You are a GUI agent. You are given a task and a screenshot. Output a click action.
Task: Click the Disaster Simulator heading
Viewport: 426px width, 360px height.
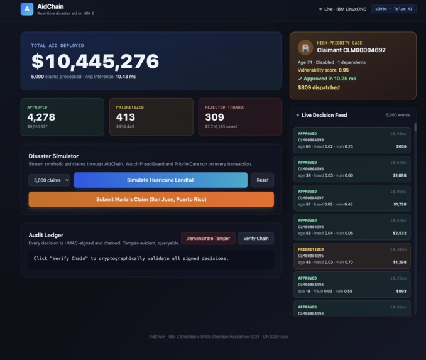(x=53, y=156)
